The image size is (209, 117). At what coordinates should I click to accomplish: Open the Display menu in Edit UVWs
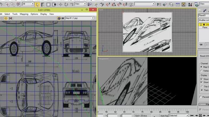[x=44, y=14]
